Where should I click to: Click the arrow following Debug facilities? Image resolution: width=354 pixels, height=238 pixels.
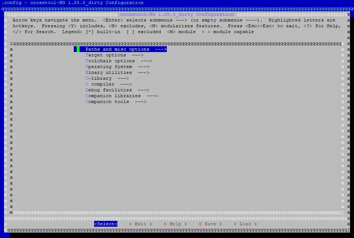pyautogui.click(x=144, y=90)
